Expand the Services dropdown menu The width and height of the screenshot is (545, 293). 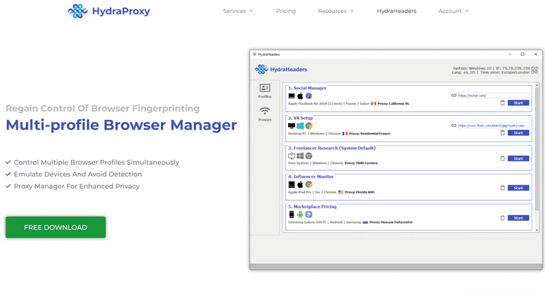pyautogui.click(x=238, y=11)
